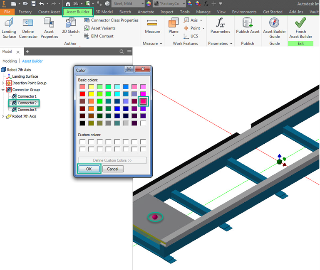Pick the white basic color swatch

(x=143, y=123)
